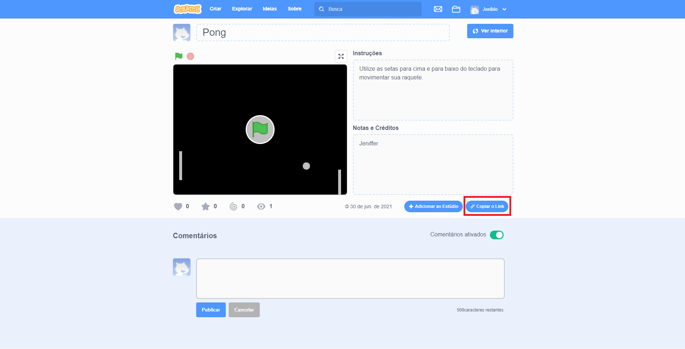Click the gray ball on the stage
The width and height of the screenshot is (685, 349).
click(x=306, y=166)
